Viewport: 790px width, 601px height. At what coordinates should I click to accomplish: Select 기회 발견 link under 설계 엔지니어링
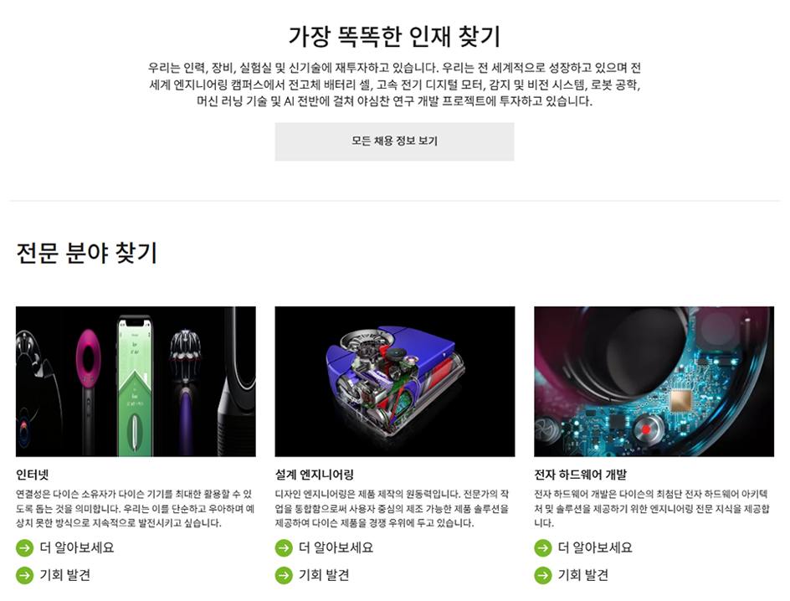324,575
